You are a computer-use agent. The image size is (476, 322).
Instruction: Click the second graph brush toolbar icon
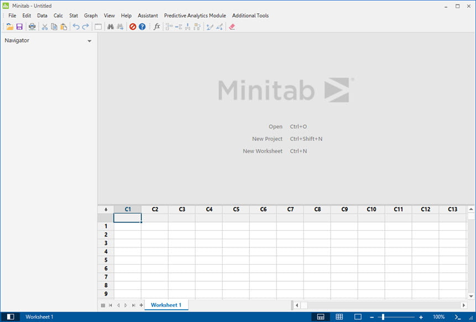(x=219, y=27)
